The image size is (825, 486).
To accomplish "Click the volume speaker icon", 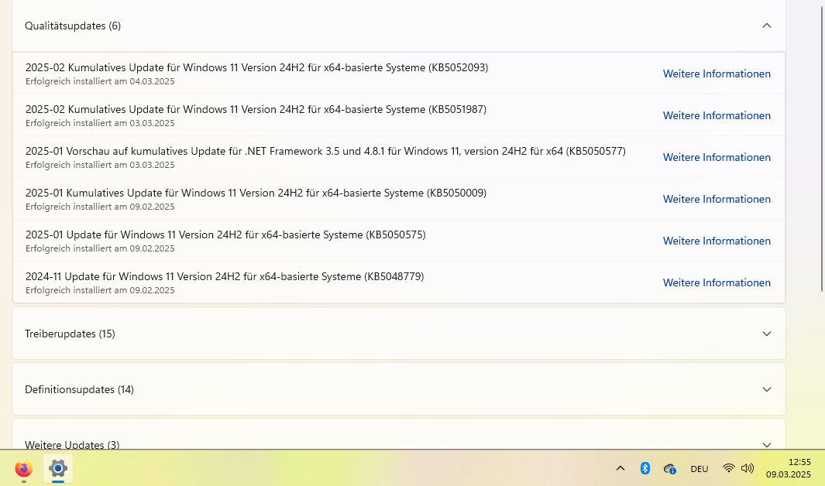I will point(747,468).
